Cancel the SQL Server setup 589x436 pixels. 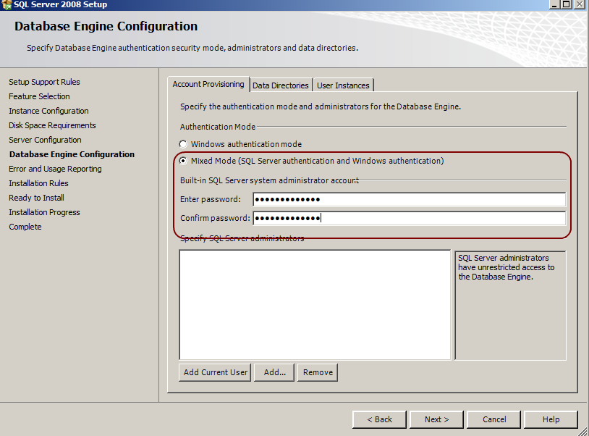coord(494,419)
